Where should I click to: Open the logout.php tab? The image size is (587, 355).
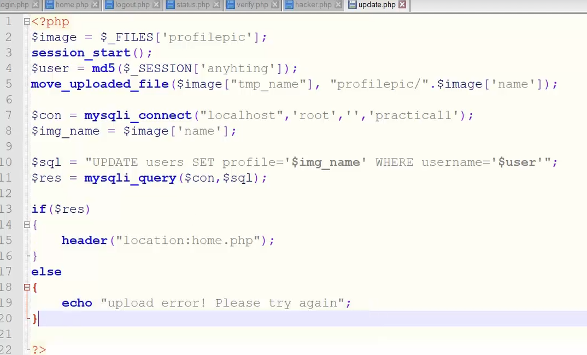tap(132, 5)
